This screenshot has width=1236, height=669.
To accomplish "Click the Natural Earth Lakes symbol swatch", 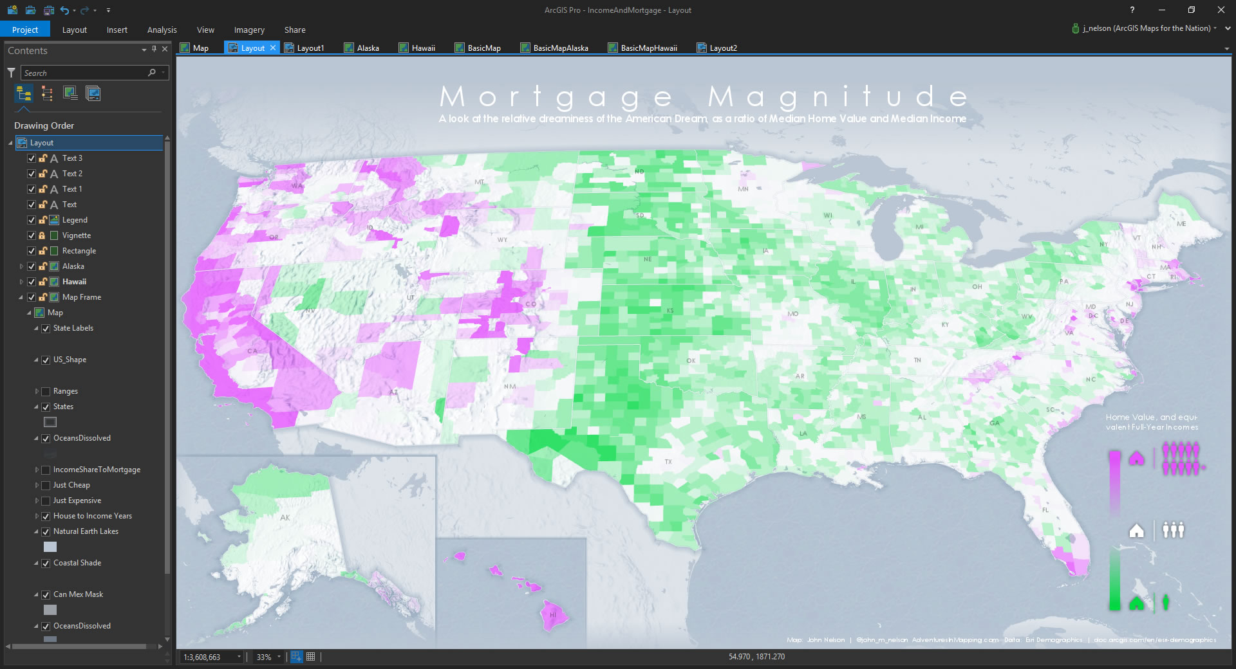I will tap(50, 547).
